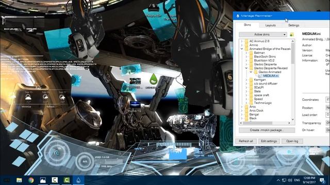This screenshot has width=330, height=185.
Task: Open the white Camtasia taskbar icon
Action: pyautogui.click(x=55, y=180)
